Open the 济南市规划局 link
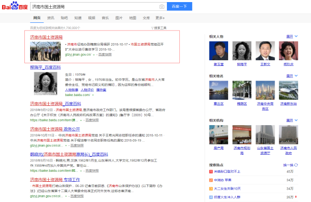 coord(242,151)
